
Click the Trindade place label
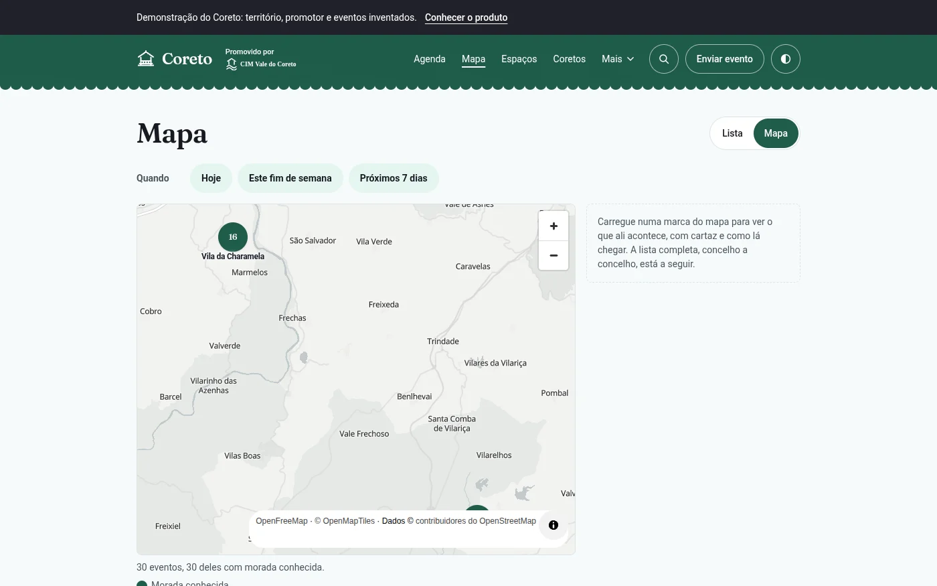pyautogui.click(x=443, y=342)
